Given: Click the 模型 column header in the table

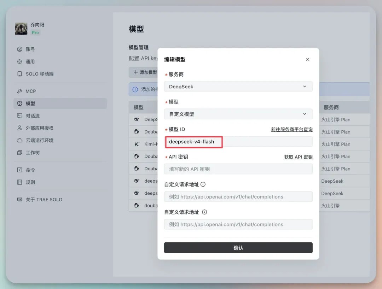Looking at the screenshot, I should click(x=139, y=107).
